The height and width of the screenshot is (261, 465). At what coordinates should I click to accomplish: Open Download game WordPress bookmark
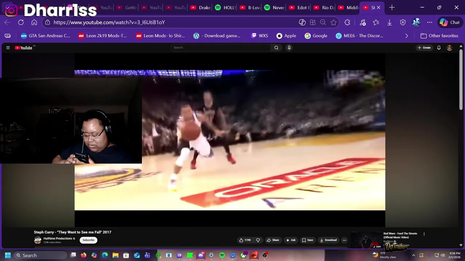point(217,36)
